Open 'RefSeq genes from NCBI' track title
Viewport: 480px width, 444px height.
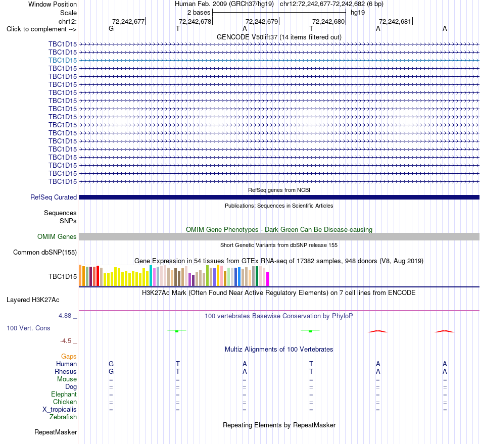[279, 190]
